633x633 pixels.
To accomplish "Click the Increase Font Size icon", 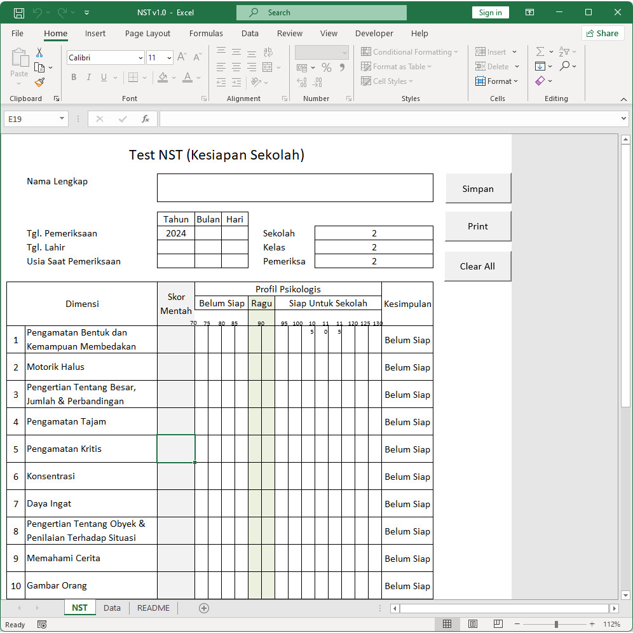I will (x=182, y=58).
